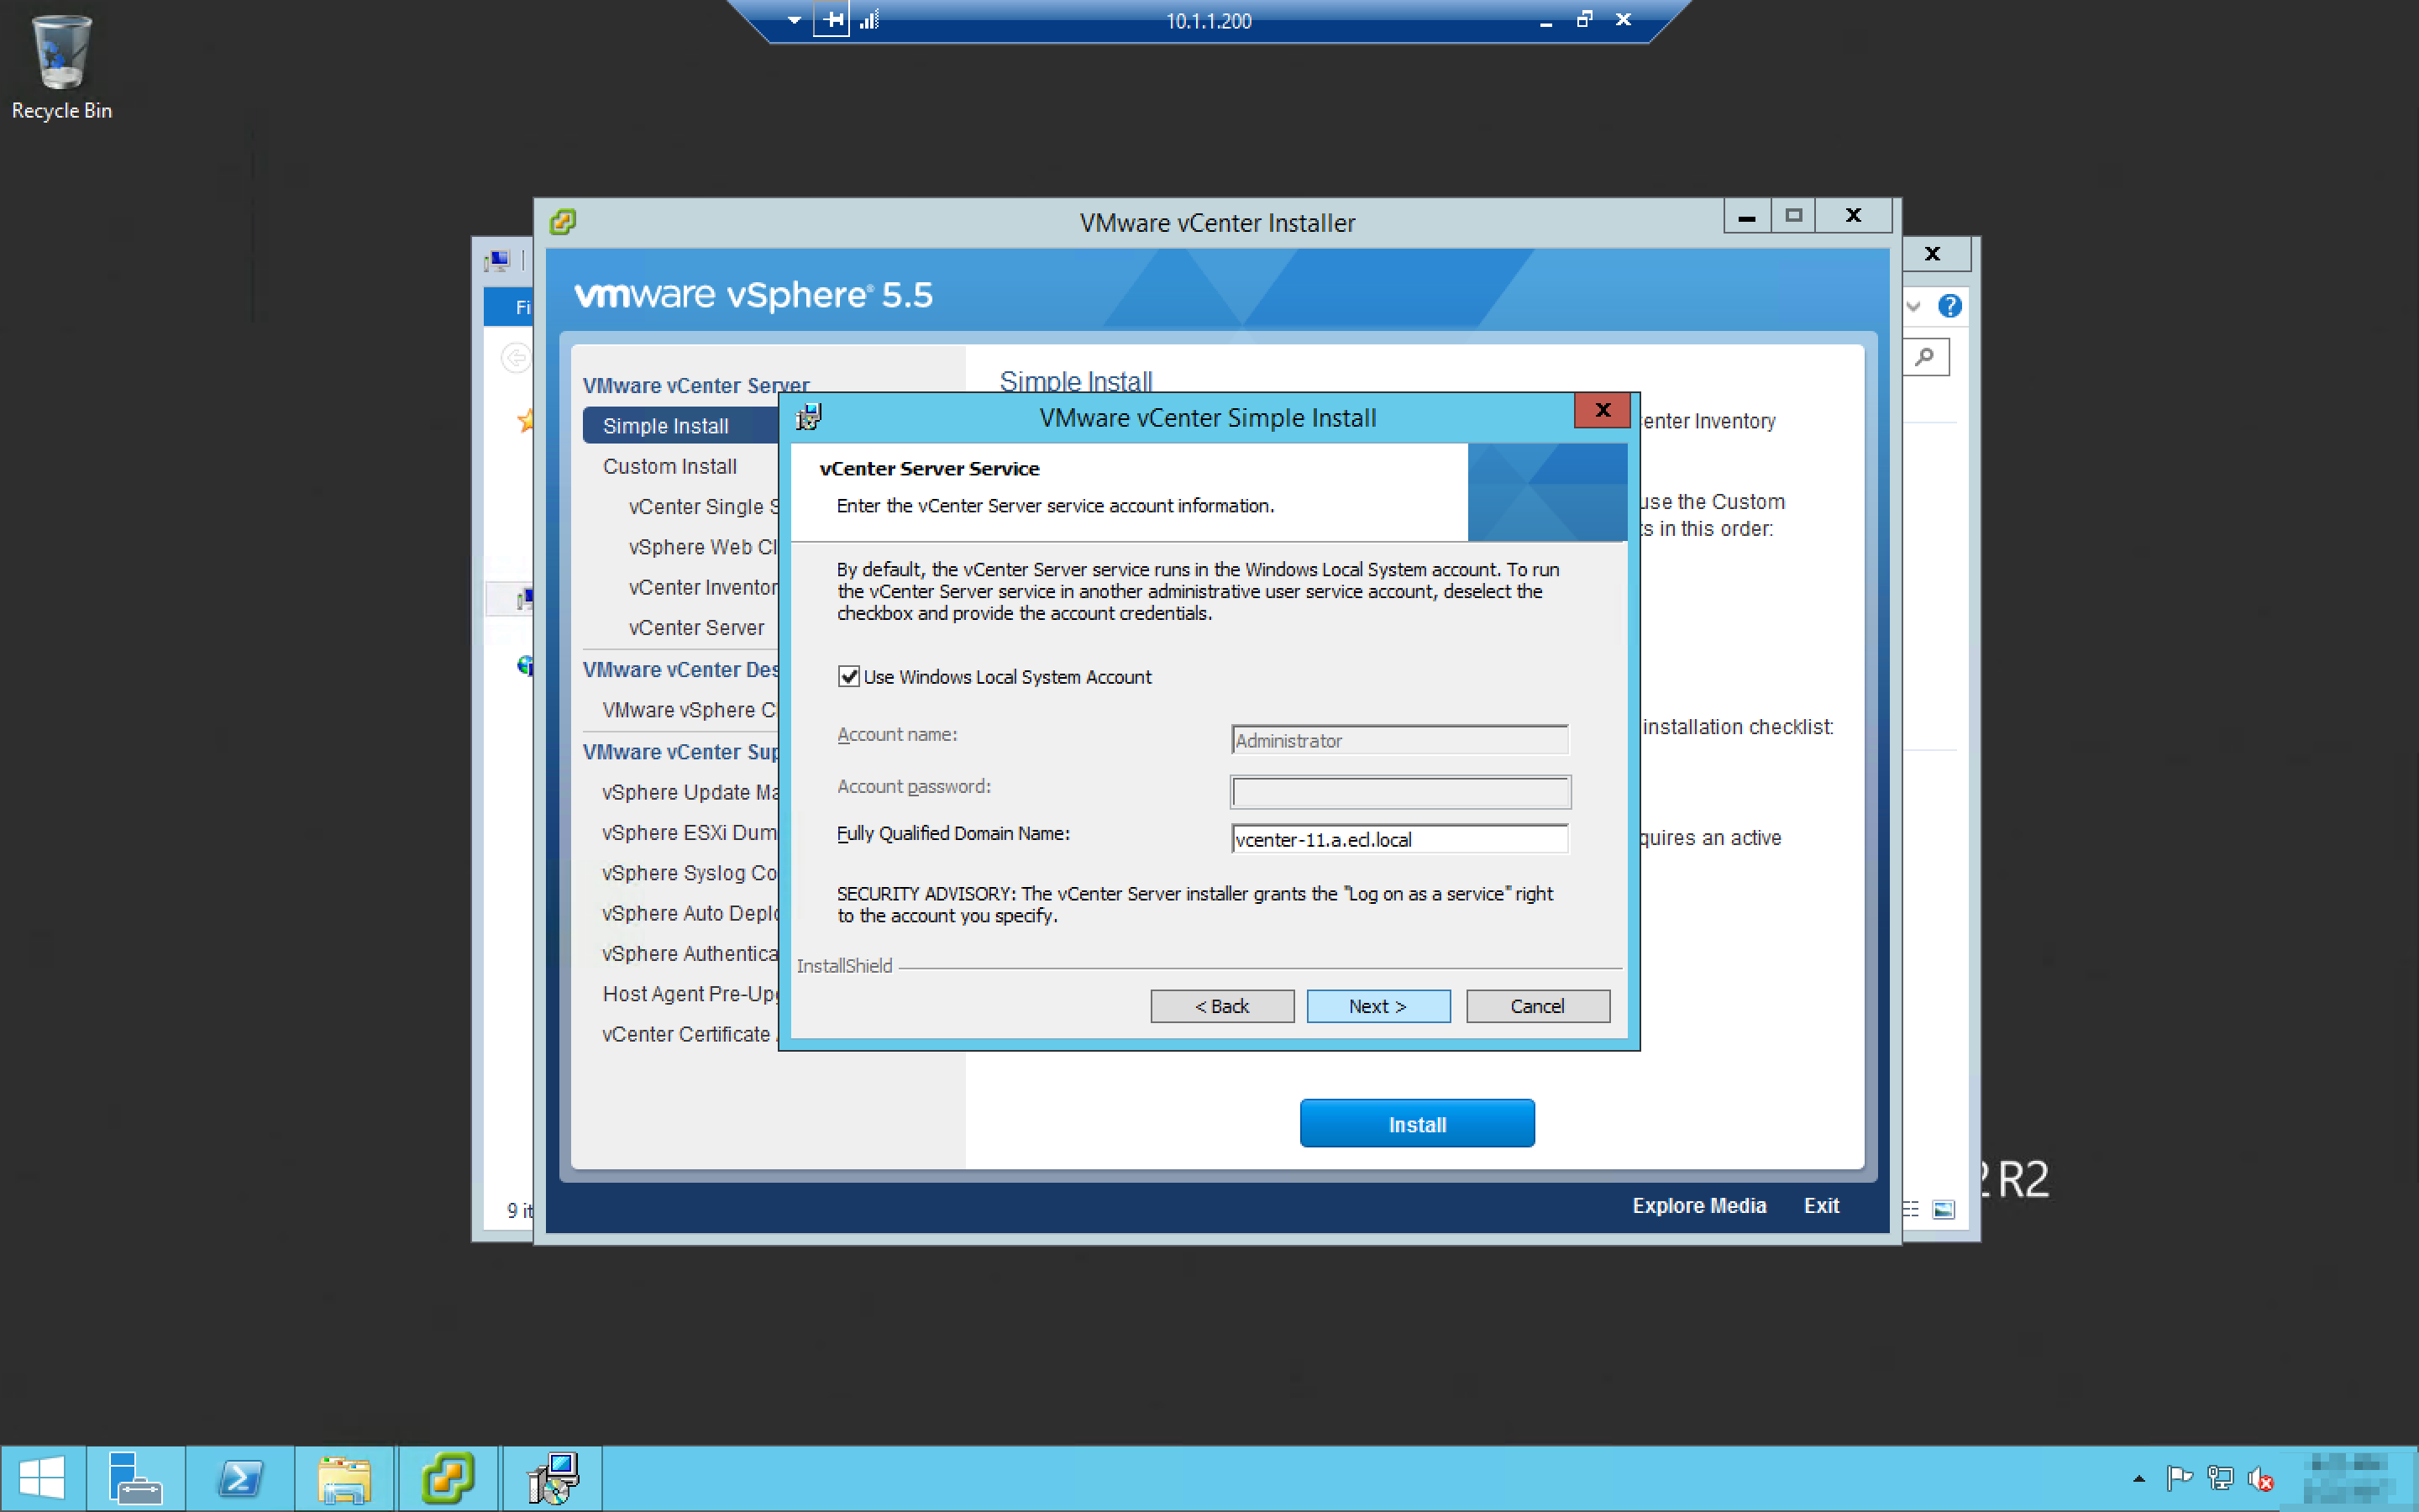This screenshot has width=2419, height=1512.
Task: Restore down the remote desktop session
Action: click(1584, 19)
